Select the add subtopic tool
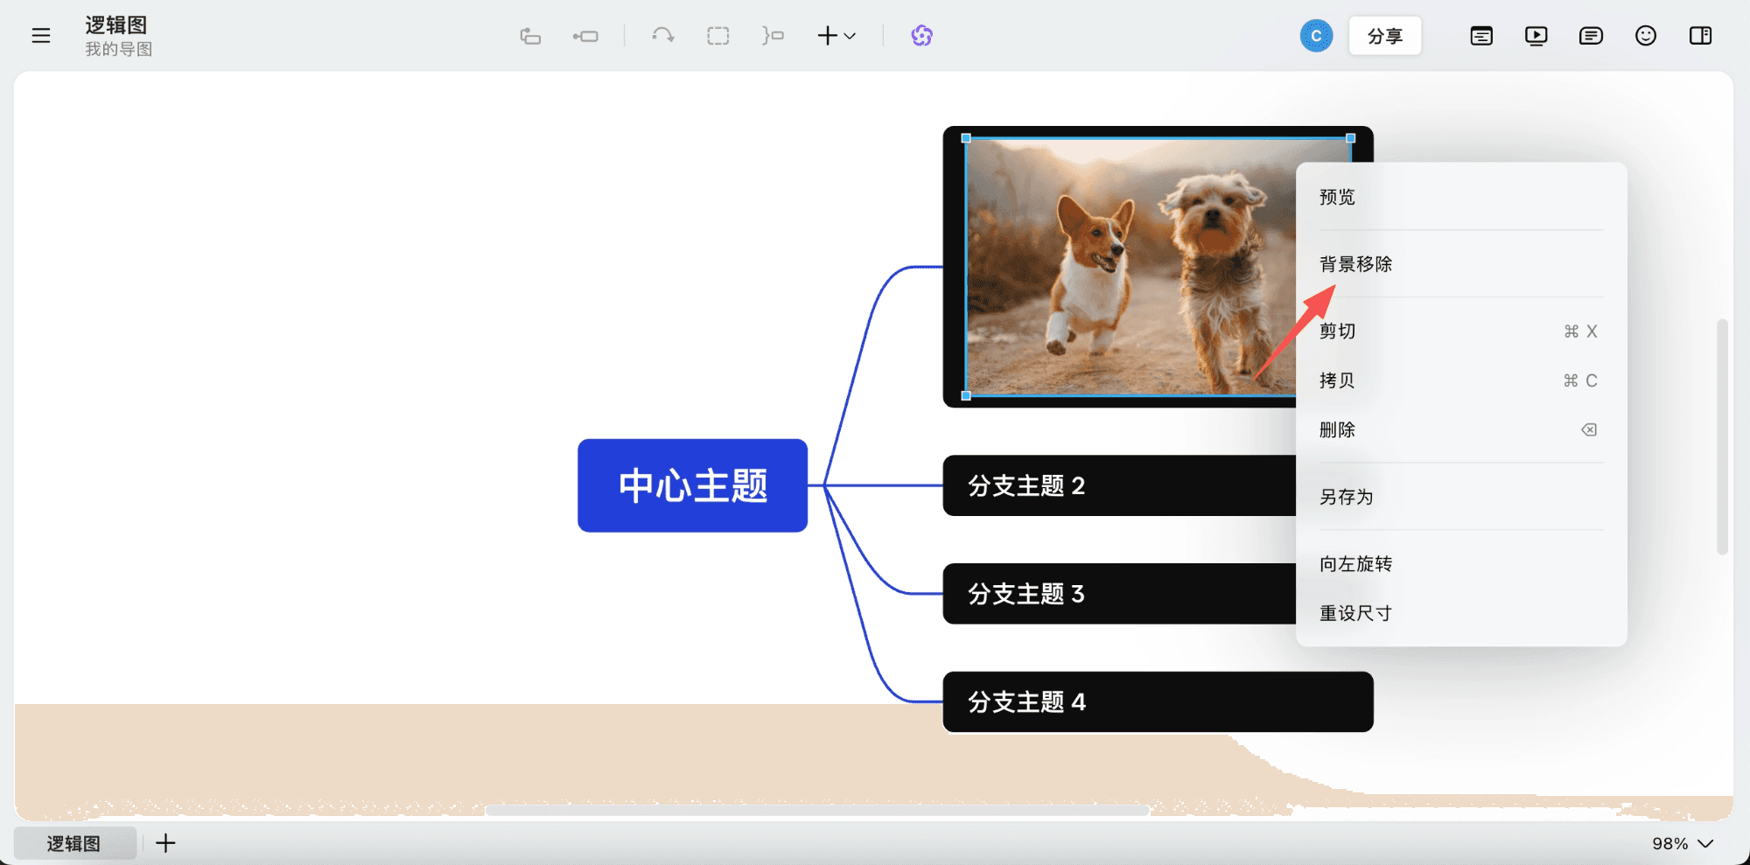 585,36
